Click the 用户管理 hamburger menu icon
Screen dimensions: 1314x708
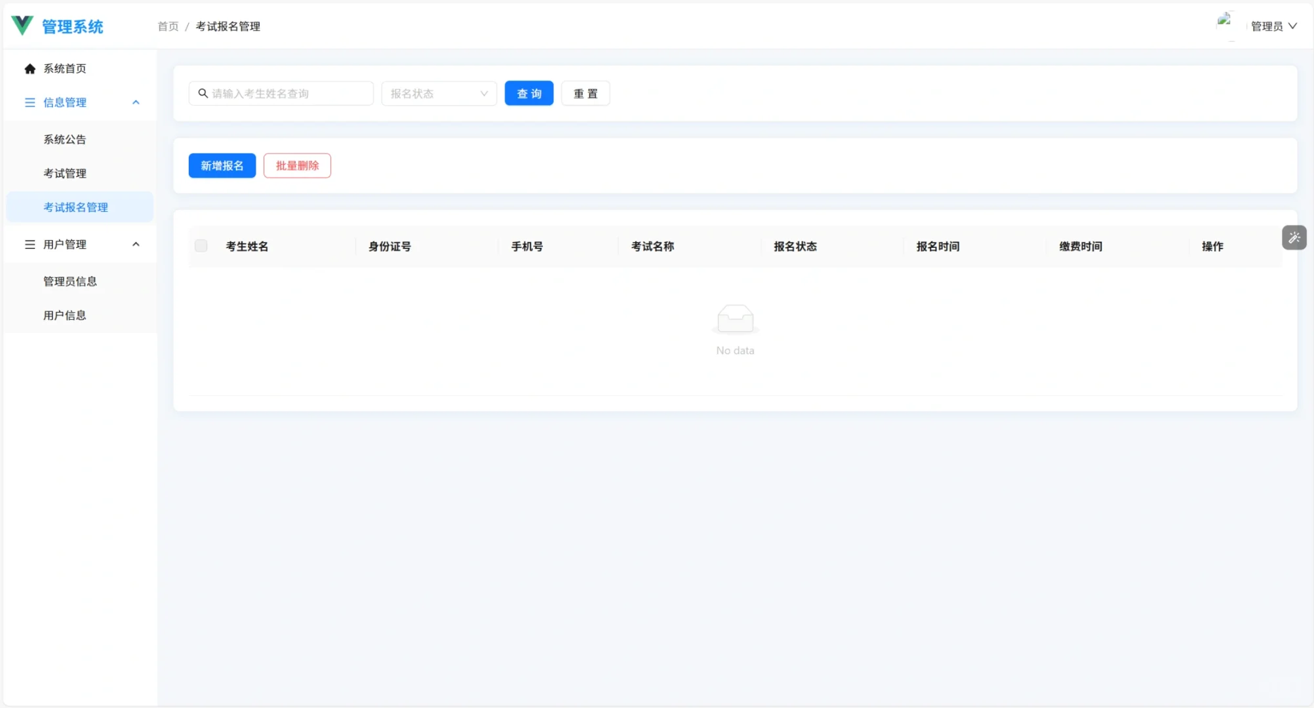tap(30, 245)
